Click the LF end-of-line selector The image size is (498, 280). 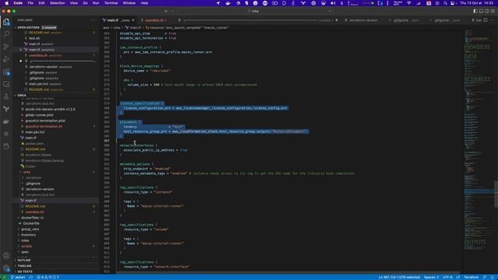(x=458, y=277)
